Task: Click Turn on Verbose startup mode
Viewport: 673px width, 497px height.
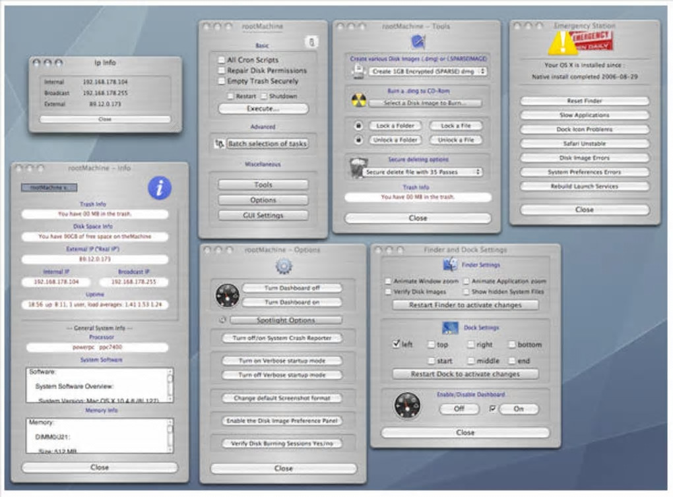Action: click(x=282, y=361)
